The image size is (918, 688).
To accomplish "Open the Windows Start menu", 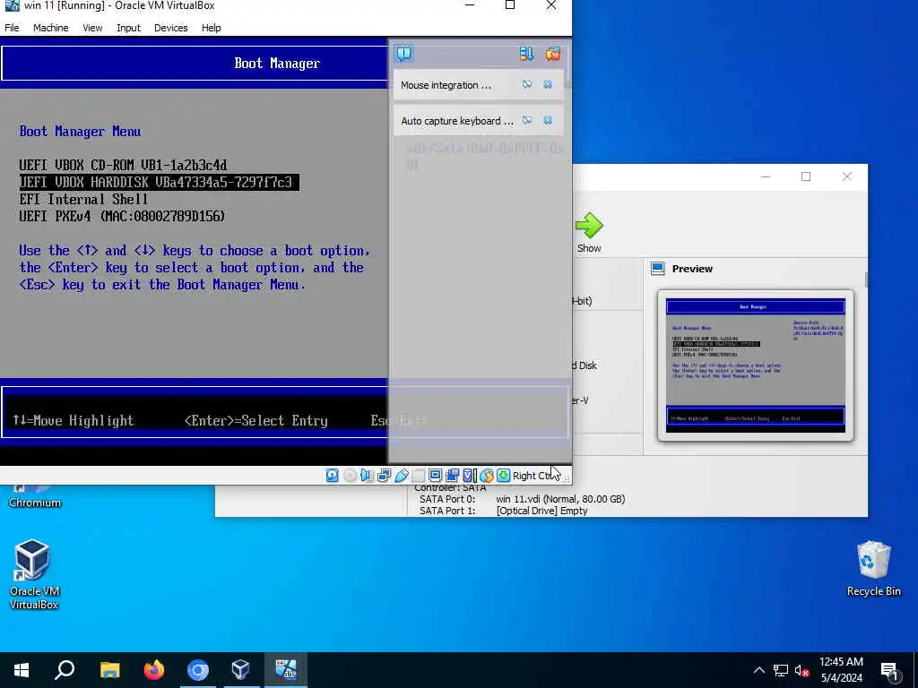I will click(22, 670).
